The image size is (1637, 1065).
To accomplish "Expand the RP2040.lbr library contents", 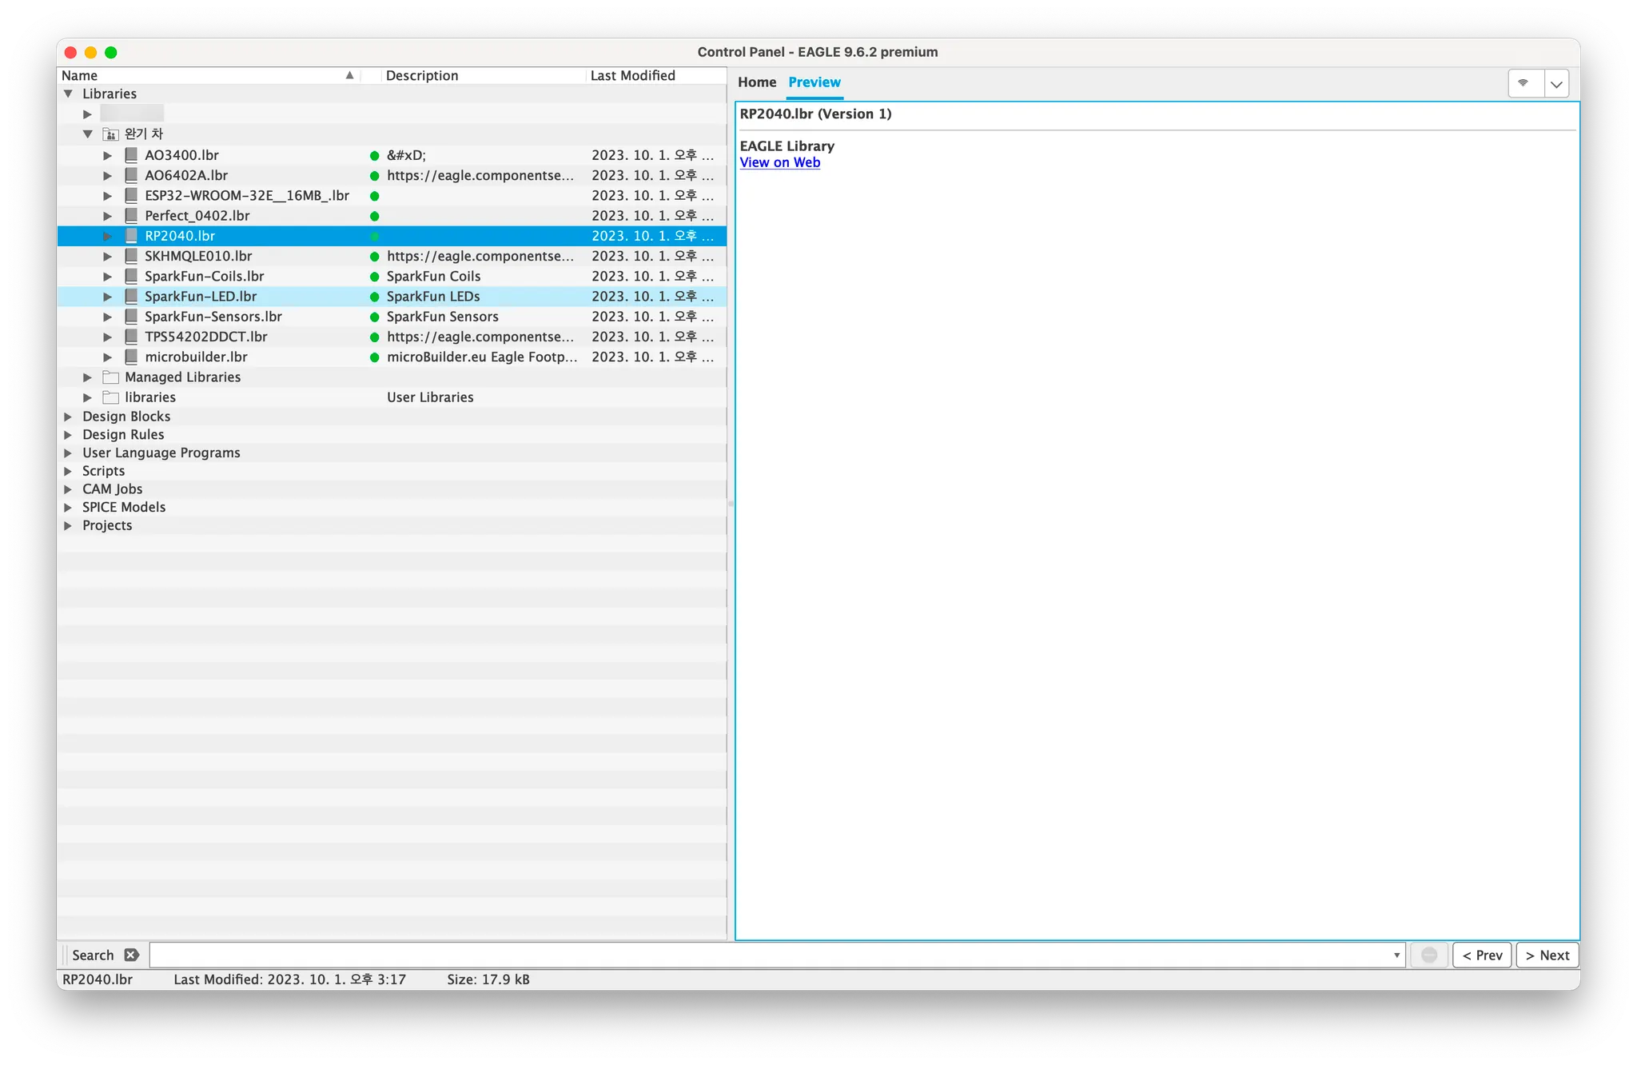I will coord(107,236).
